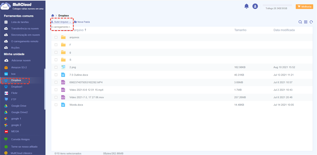Click the refresh icon in toolbar
This screenshot has height=155, width=317.
click(311, 22)
